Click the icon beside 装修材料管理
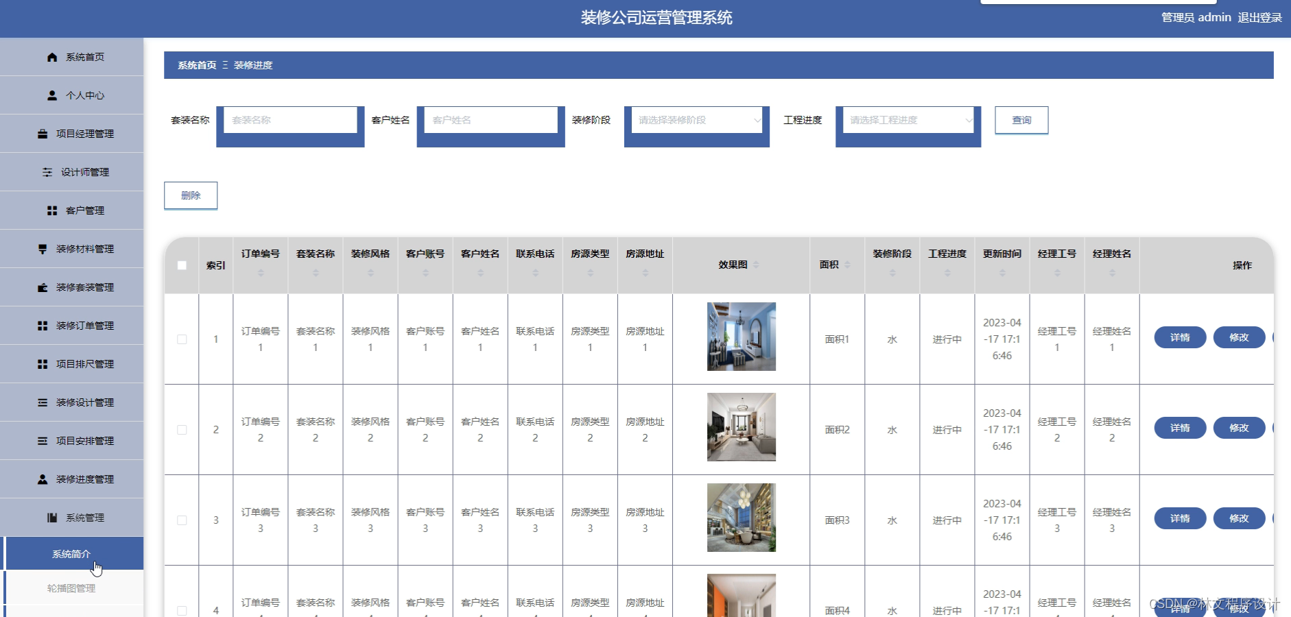 (43, 249)
